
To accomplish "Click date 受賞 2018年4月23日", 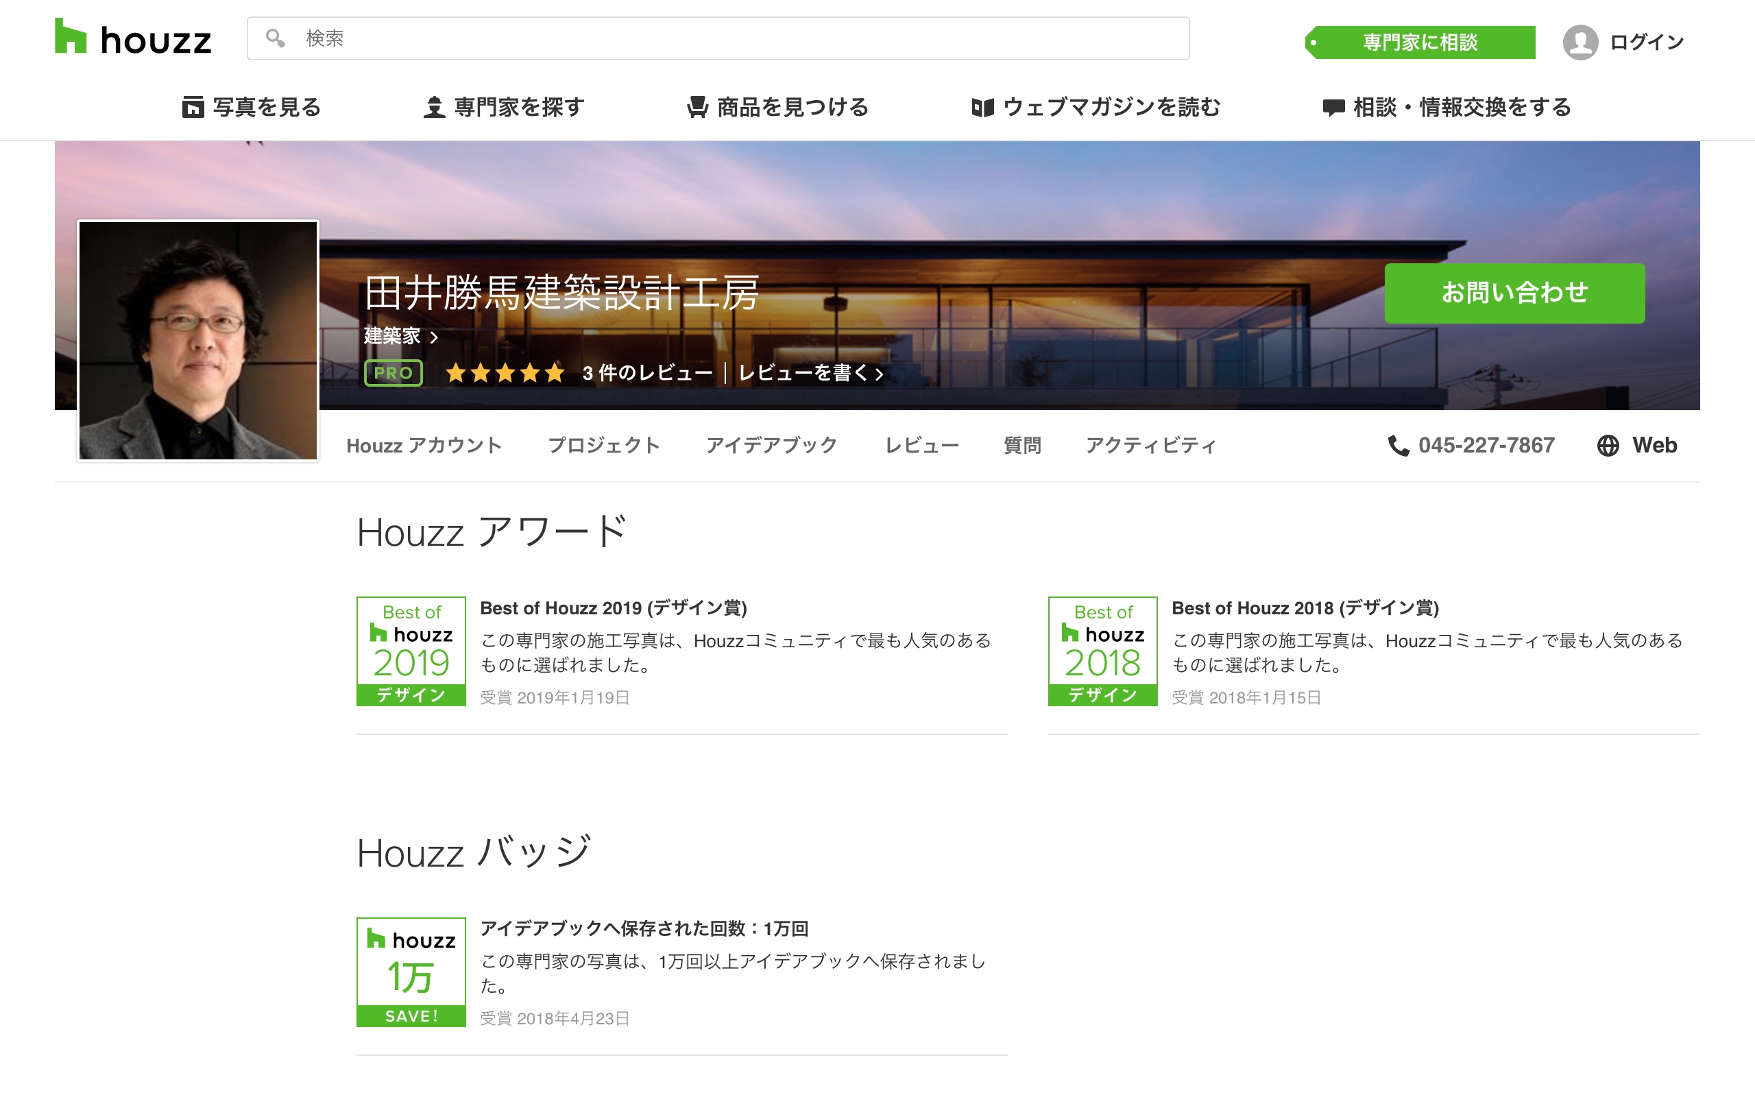I will 555,1019.
